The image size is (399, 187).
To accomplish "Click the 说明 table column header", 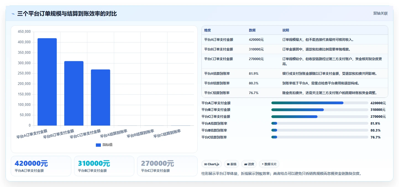I will pyautogui.click(x=286, y=30).
